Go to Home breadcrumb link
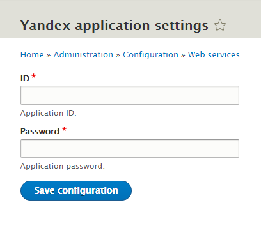This screenshot has width=261, height=230. pos(32,55)
